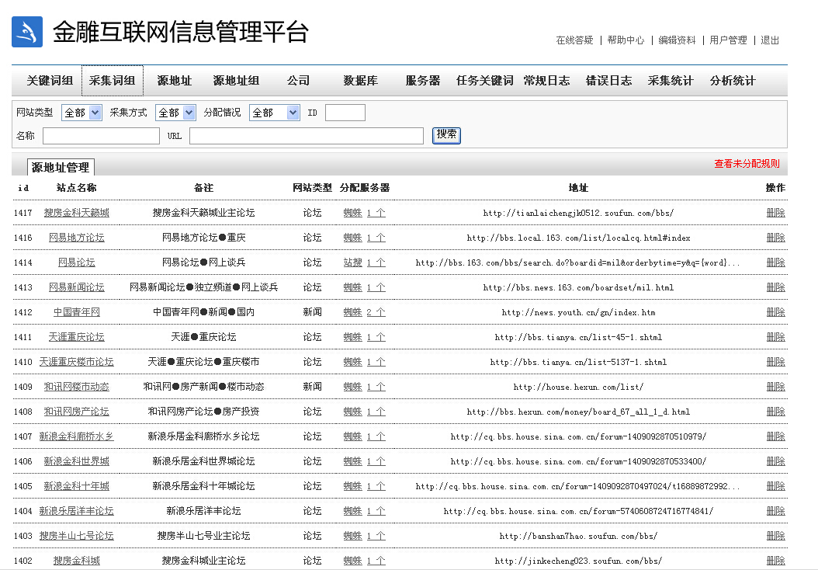818x570 pixels.
Task: Open site 天涯重庆论坛
Action: [77, 337]
